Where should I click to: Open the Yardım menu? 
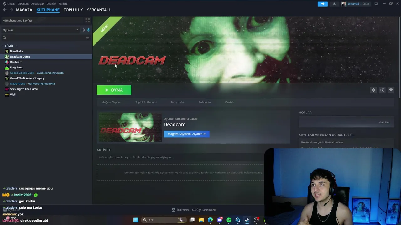click(63, 4)
